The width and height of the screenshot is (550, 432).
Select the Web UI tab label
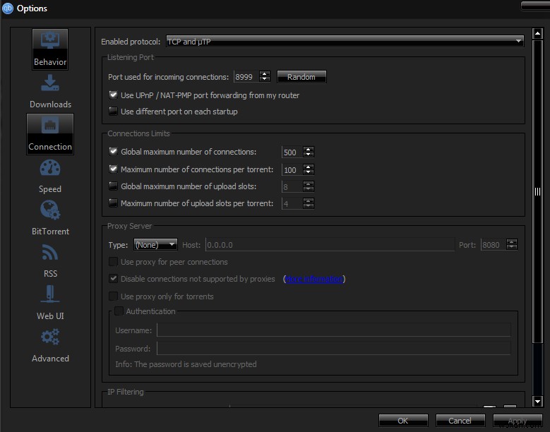tap(50, 316)
